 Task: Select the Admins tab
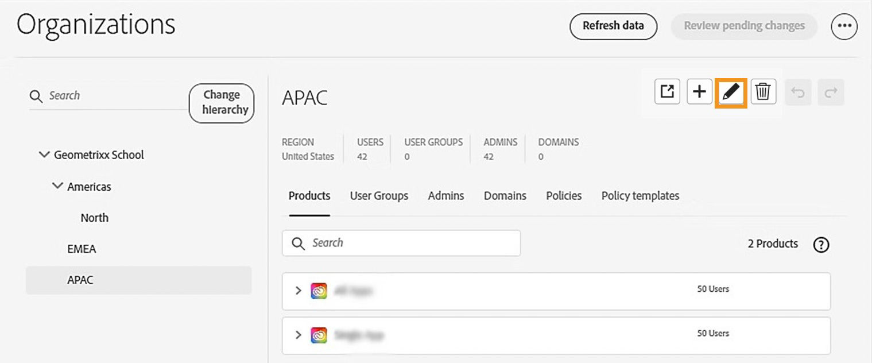tap(446, 196)
